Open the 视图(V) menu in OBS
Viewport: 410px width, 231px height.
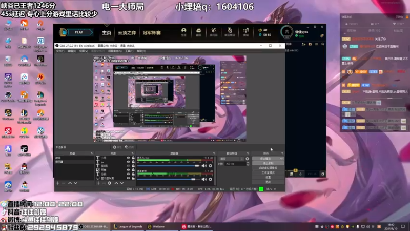pyautogui.click(x=84, y=51)
